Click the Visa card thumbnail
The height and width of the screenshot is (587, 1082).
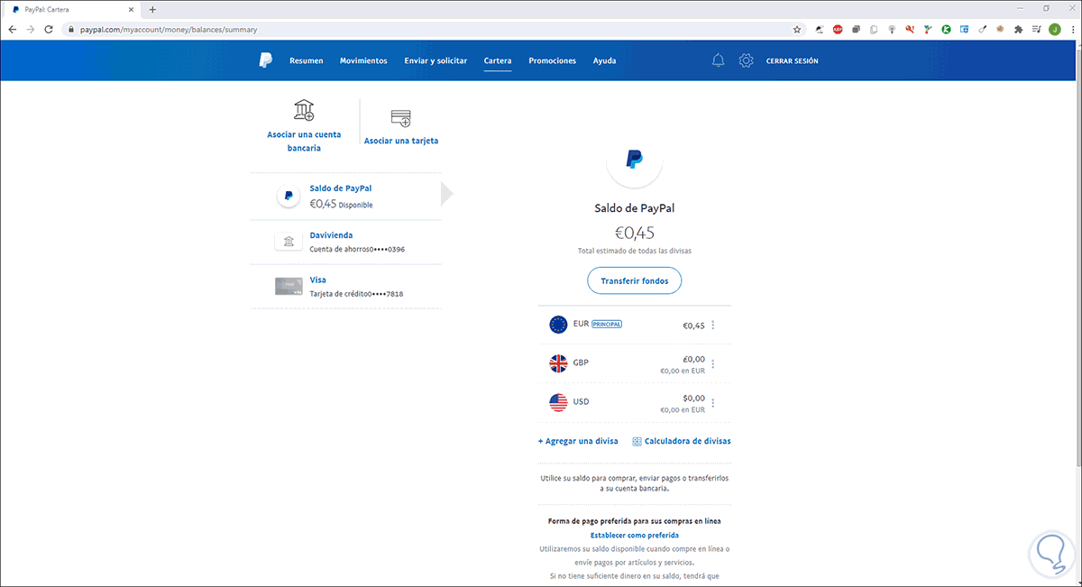click(x=288, y=287)
